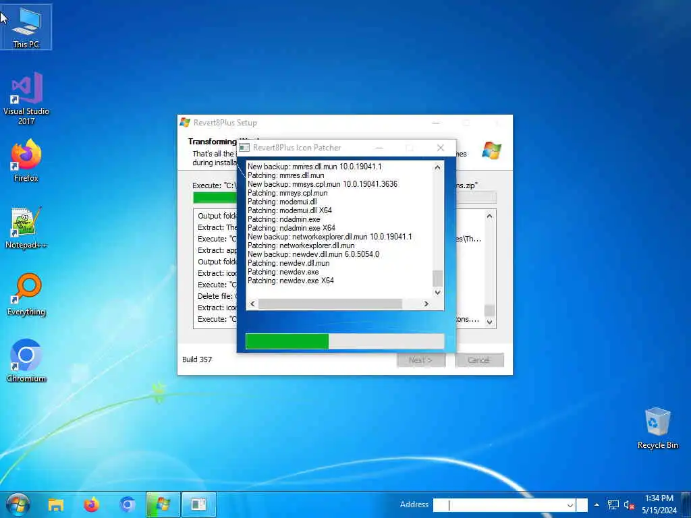Click the Icon Patcher log scroll right arrow

(426, 304)
